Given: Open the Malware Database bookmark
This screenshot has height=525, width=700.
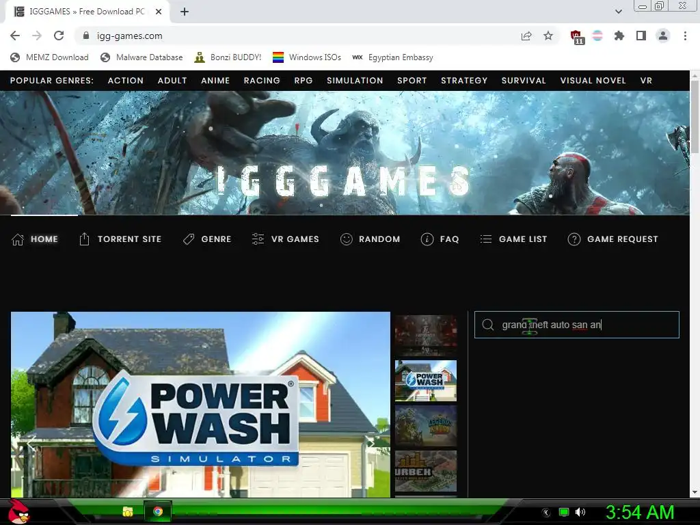Looking at the screenshot, I should pos(142,57).
